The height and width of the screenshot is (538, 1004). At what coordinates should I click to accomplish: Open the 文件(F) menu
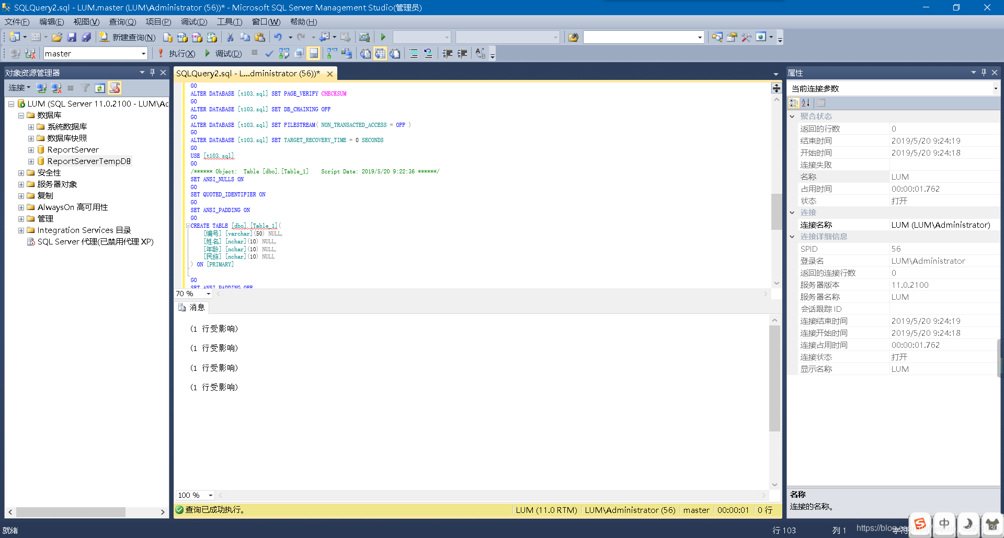pos(17,21)
